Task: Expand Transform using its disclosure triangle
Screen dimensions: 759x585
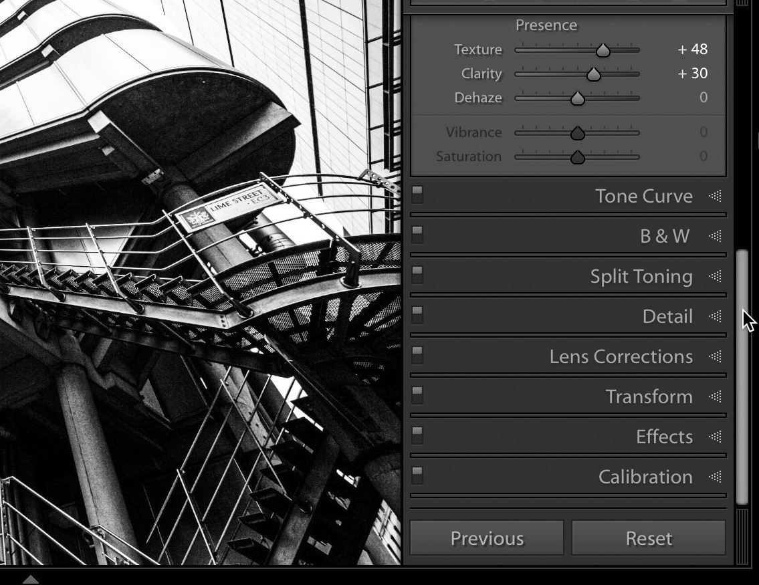Action: click(716, 396)
